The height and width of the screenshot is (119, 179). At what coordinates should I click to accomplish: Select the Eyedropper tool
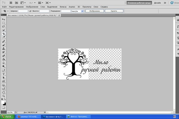[4, 37]
